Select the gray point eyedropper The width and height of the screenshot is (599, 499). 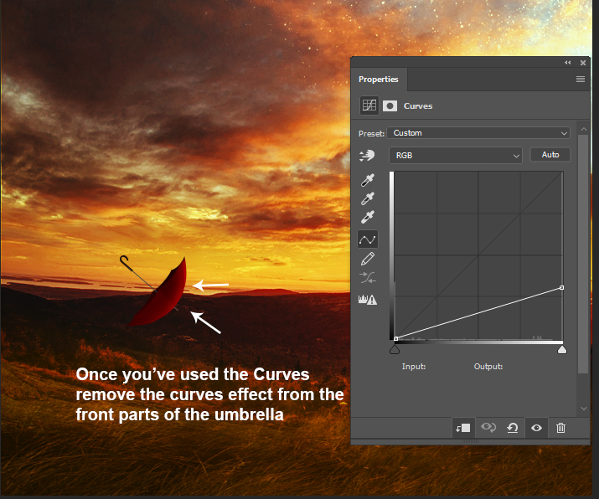(367, 198)
